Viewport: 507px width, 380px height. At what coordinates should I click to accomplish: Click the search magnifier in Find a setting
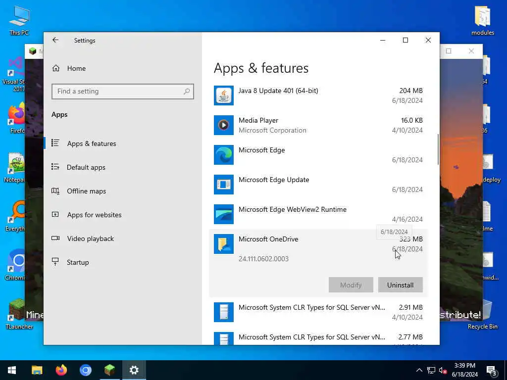[187, 92]
